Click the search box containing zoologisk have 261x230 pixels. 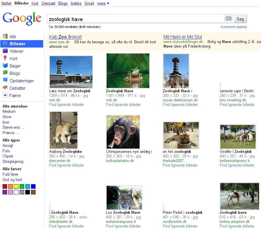(135, 19)
